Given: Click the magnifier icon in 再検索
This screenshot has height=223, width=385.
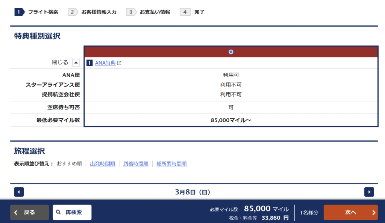Looking at the screenshot, I should pyautogui.click(x=58, y=213).
